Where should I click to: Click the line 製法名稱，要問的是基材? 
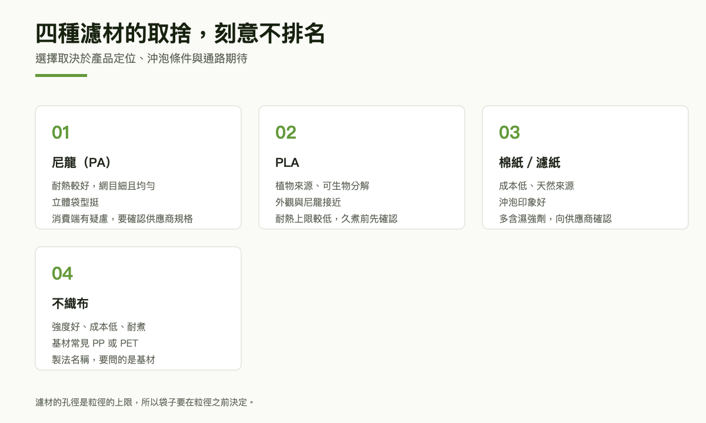(x=104, y=360)
